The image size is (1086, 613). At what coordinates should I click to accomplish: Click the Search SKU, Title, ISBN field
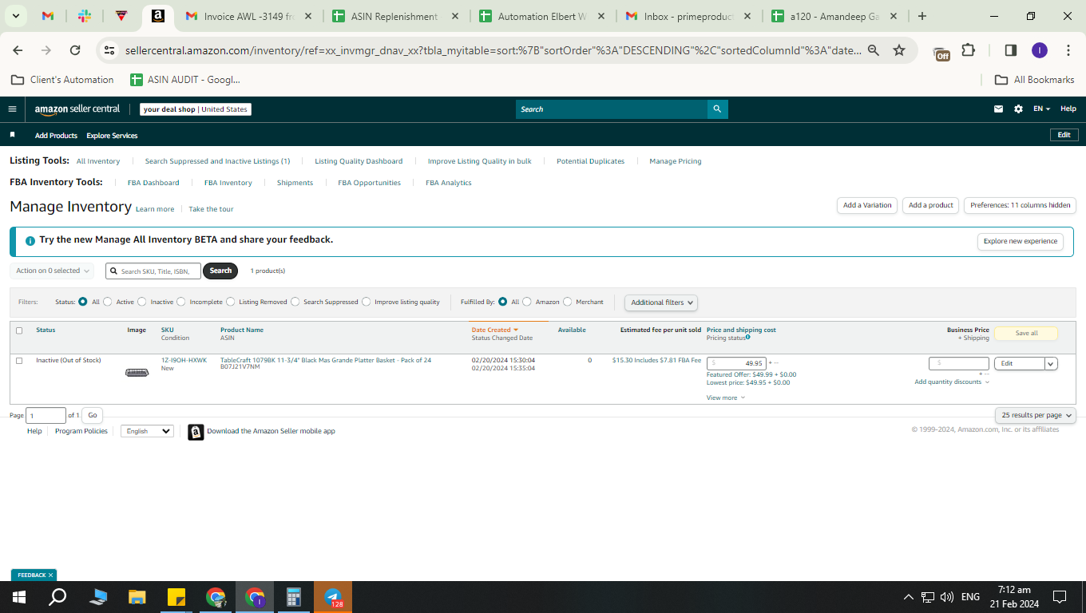click(x=153, y=271)
